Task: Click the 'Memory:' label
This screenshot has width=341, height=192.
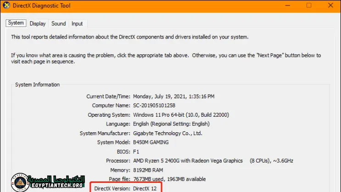Action: point(120,170)
